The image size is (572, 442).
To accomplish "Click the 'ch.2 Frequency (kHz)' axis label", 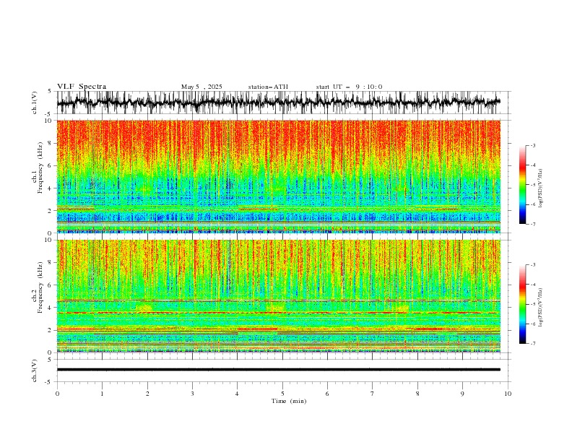I will tap(38, 287).
